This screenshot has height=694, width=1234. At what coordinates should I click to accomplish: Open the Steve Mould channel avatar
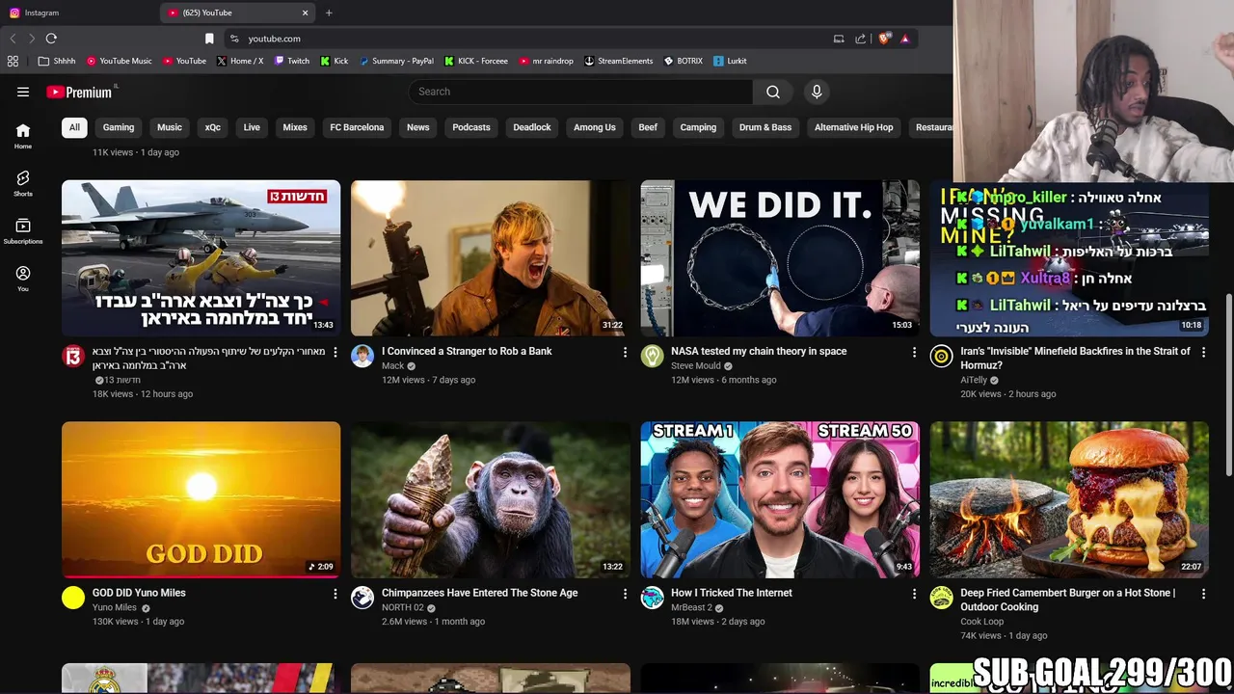[x=653, y=357]
